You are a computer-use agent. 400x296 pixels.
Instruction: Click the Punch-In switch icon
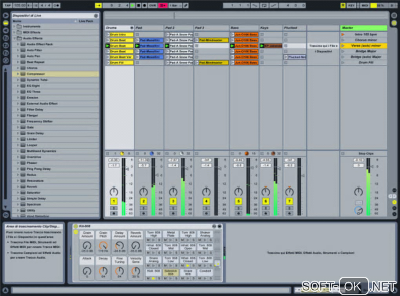[x=255, y=5]
